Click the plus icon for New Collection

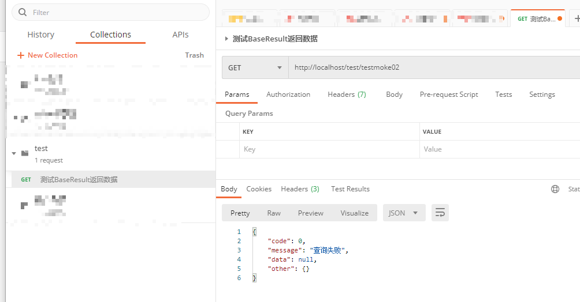[x=21, y=55]
